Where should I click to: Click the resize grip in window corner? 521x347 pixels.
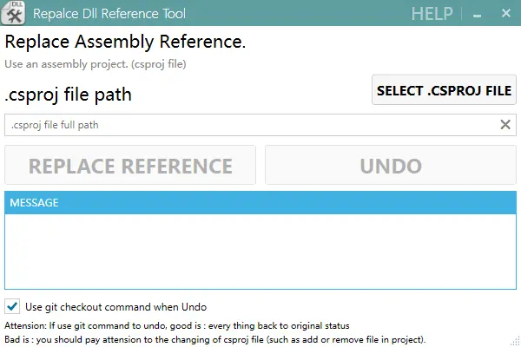(x=515, y=341)
